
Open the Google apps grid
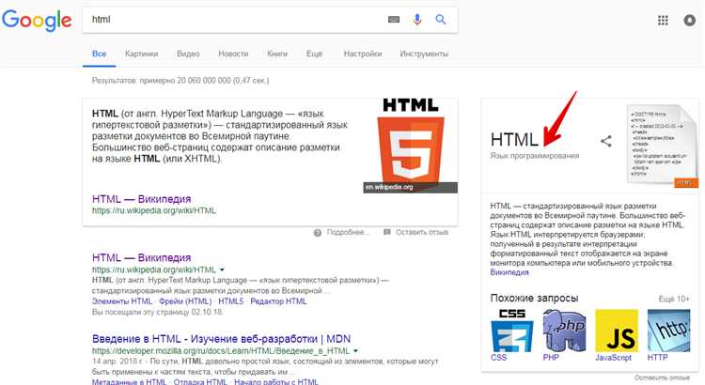tap(663, 20)
